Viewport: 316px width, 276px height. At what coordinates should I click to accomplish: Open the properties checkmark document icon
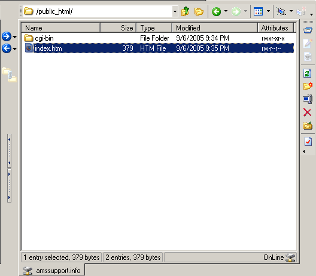tap(308, 141)
